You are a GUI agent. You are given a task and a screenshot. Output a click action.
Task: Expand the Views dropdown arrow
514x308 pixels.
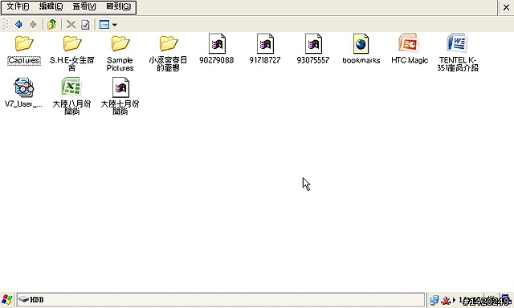114,25
